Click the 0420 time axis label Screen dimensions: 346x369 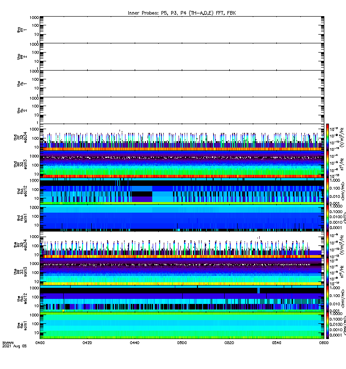[87, 343]
